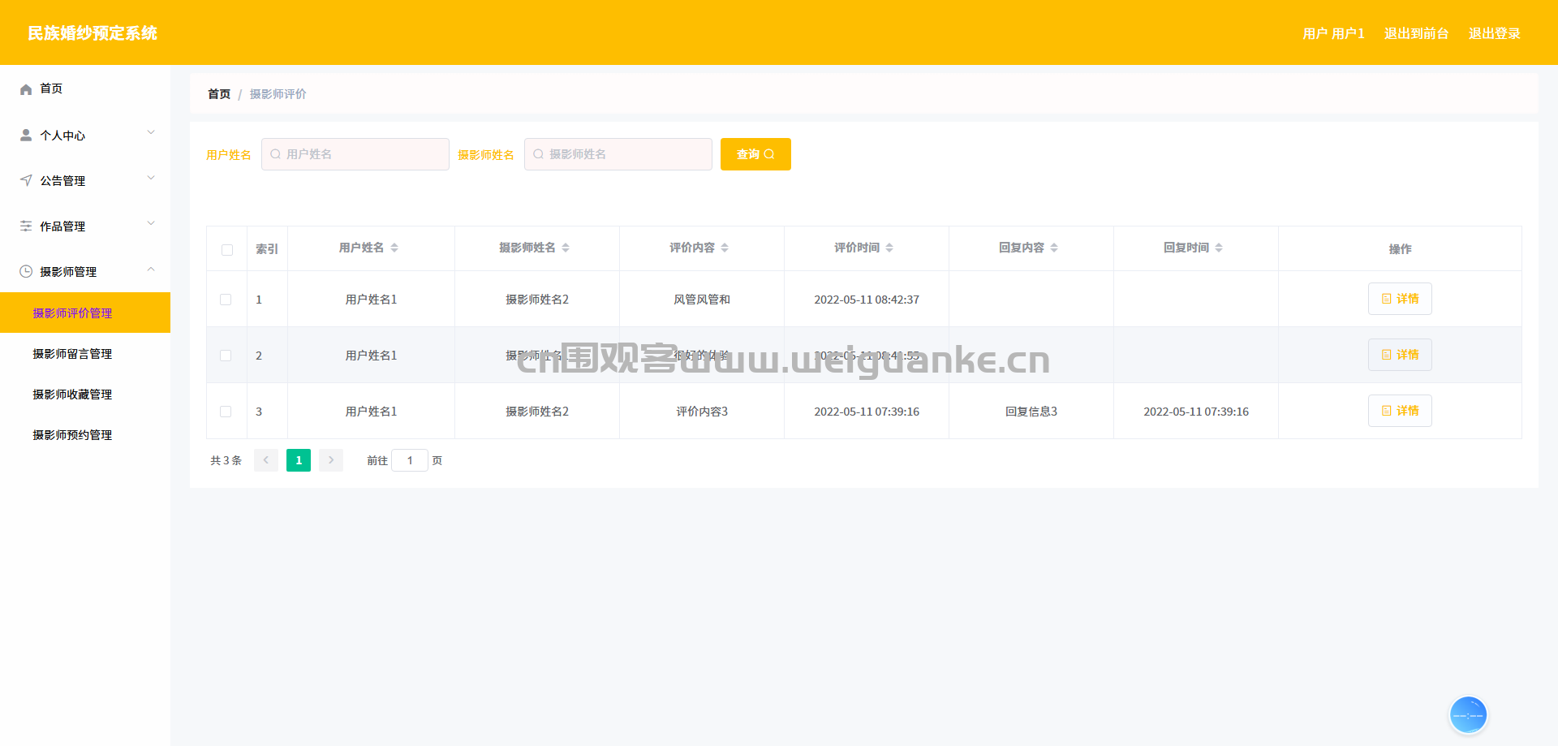Open 详情 for row 1

[x=1400, y=299]
